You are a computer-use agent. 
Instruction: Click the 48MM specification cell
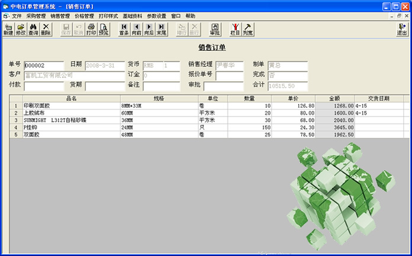pos(159,135)
